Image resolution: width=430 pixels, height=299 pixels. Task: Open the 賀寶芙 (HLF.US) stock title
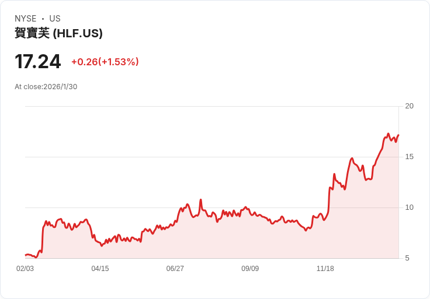click(x=58, y=34)
